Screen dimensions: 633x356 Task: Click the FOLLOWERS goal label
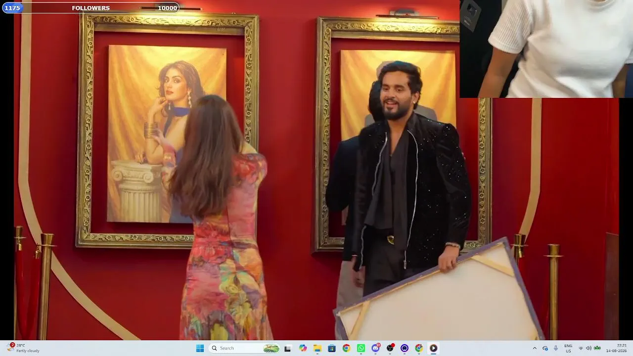91,8
